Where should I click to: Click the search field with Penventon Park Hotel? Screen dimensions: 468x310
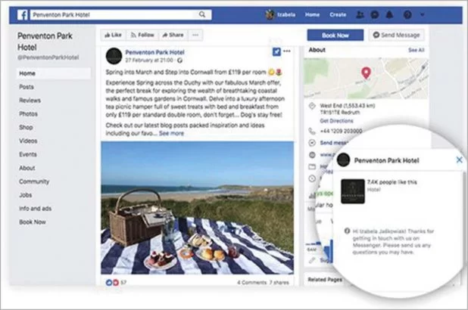click(x=121, y=14)
